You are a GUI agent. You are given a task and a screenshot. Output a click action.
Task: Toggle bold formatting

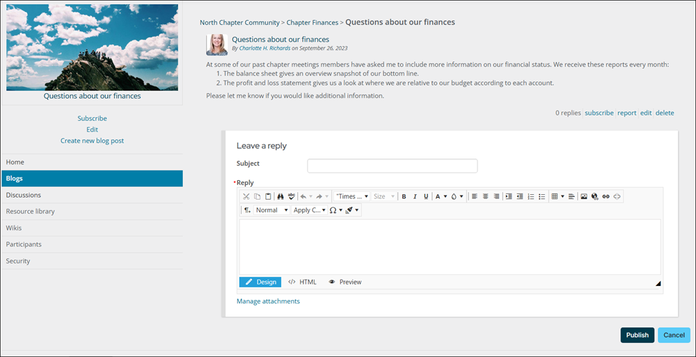[404, 196]
